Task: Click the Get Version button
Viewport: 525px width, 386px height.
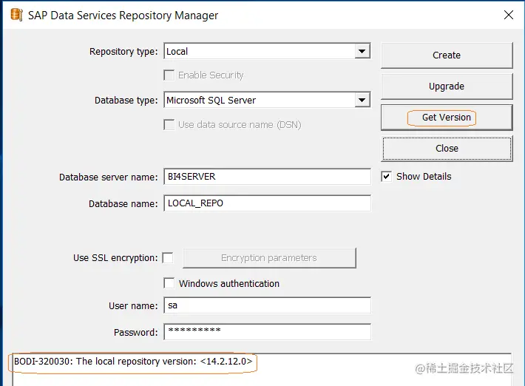Action: click(x=447, y=118)
